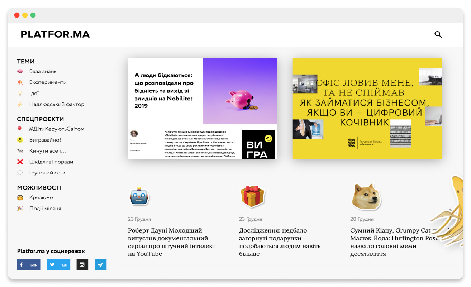471x287 pixels.
Task: Open the Експерименти topic
Action: pyautogui.click(x=48, y=82)
